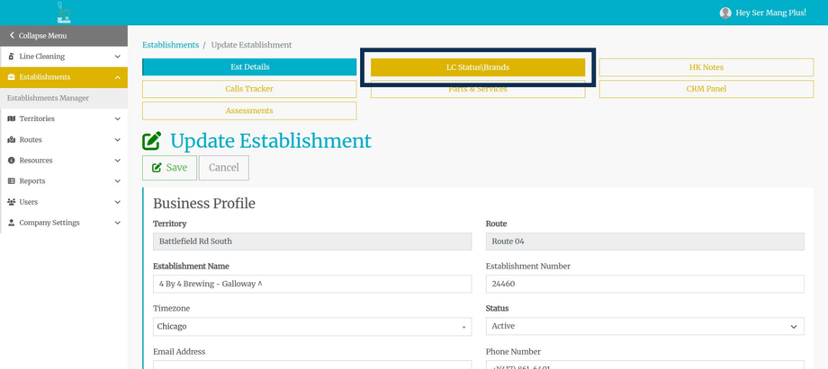Click the Territory field Battlefield Rd South
This screenshot has height=369, width=828.
tap(312, 242)
